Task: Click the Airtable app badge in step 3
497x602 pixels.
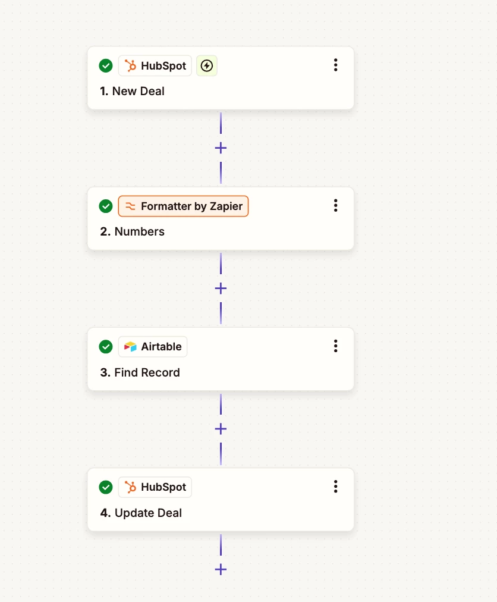Action: [x=153, y=347]
